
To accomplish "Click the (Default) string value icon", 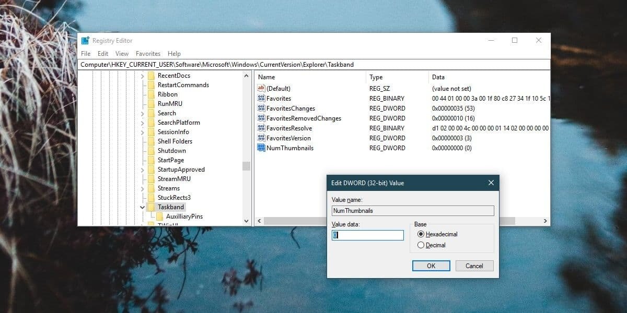I will point(261,89).
